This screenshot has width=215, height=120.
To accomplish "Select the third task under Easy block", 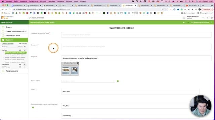I will pyautogui.click(x=15, y=57).
